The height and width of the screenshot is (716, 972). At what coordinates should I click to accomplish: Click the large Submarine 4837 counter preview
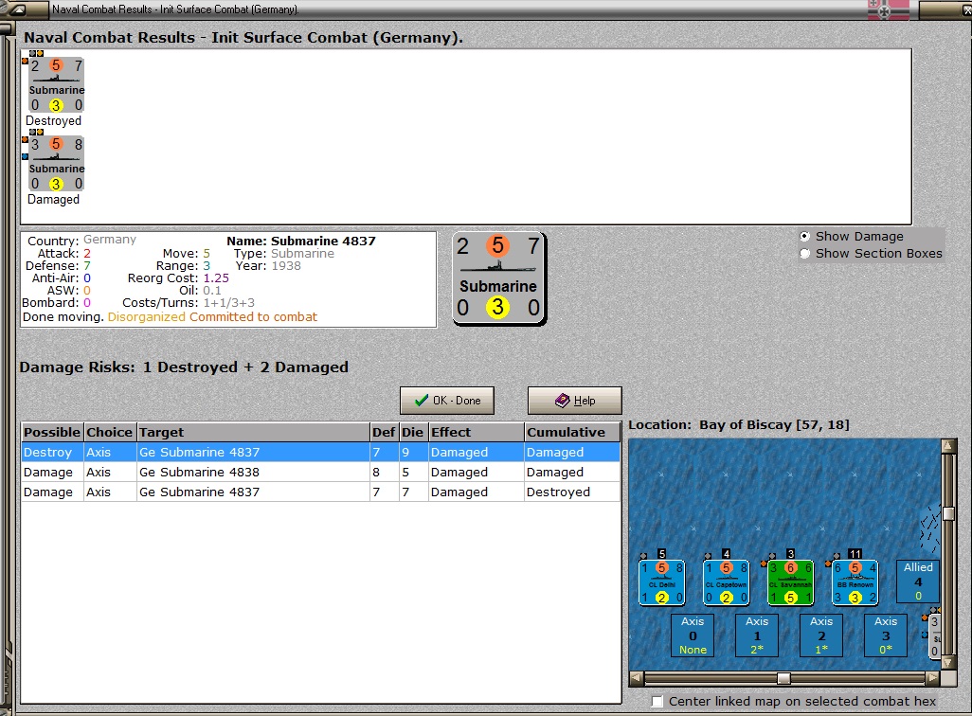coord(499,278)
